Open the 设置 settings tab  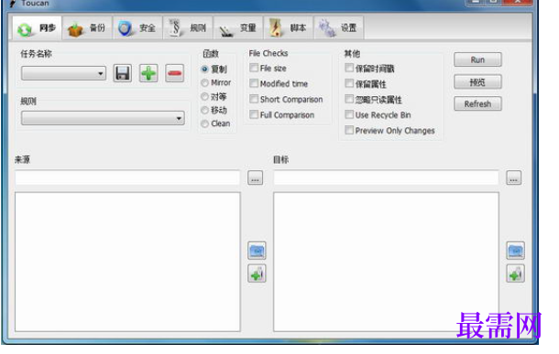tap(339, 27)
